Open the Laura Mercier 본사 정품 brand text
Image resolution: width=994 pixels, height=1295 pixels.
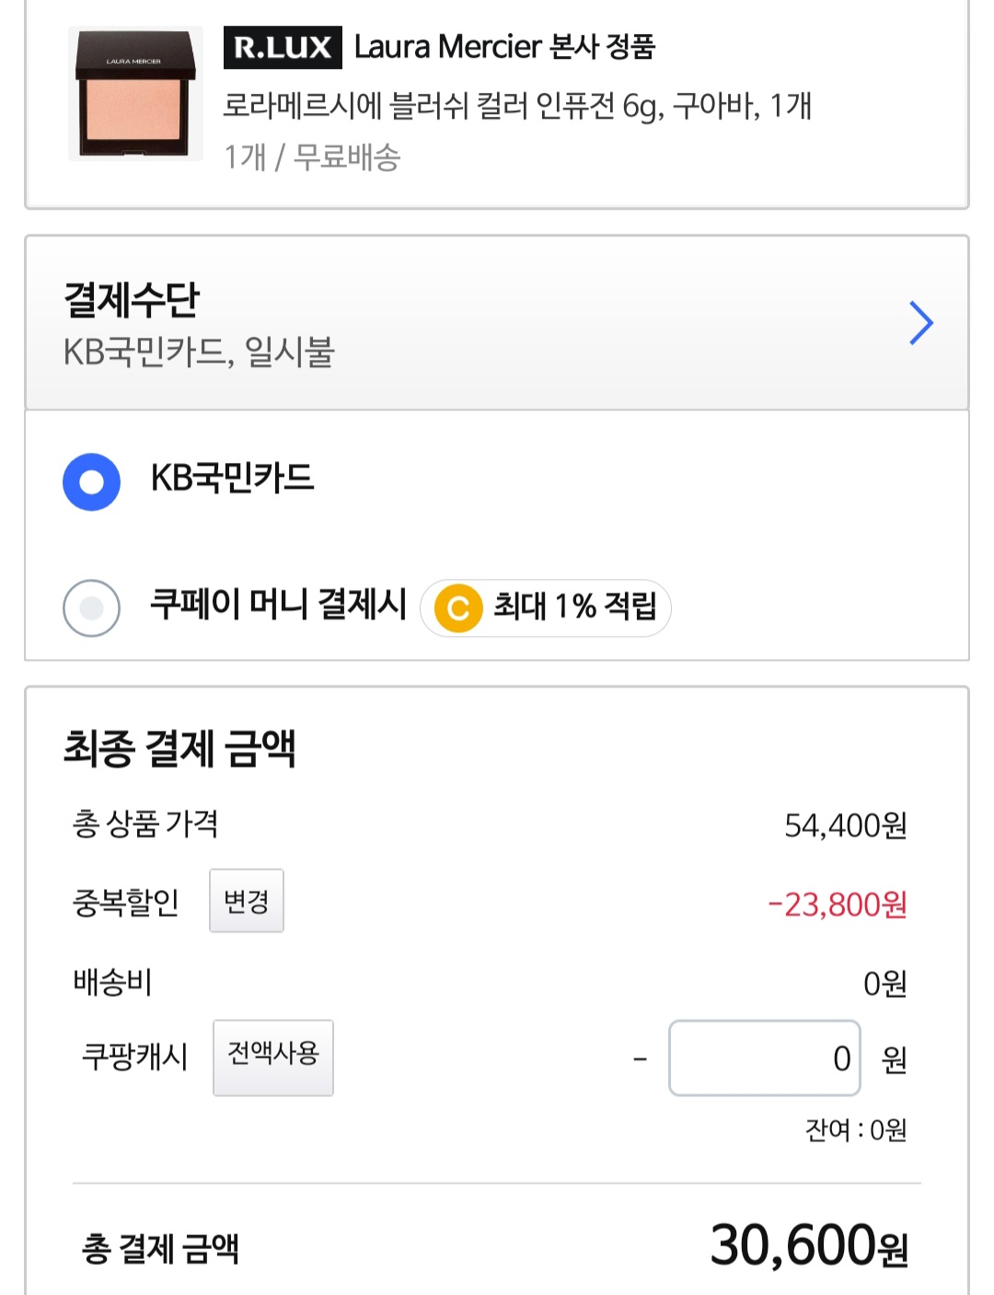[504, 47]
